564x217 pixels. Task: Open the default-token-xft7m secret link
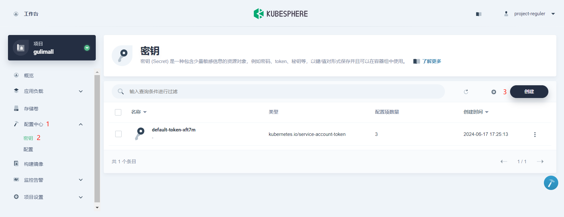(x=174, y=130)
